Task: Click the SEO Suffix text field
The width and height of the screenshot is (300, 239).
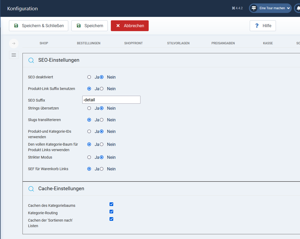Action: pyautogui.click(x=111, y=100)
